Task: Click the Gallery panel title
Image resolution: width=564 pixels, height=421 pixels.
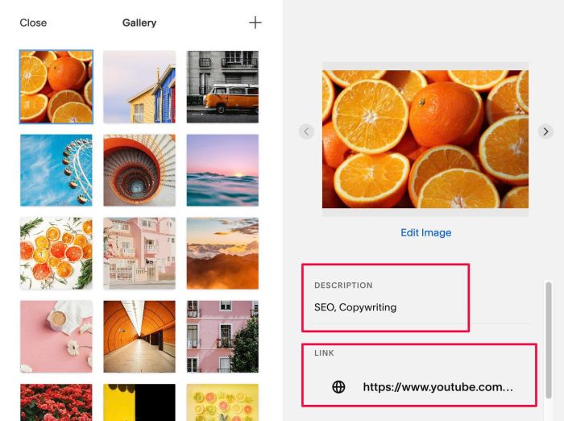Action: tap(139, 23)
